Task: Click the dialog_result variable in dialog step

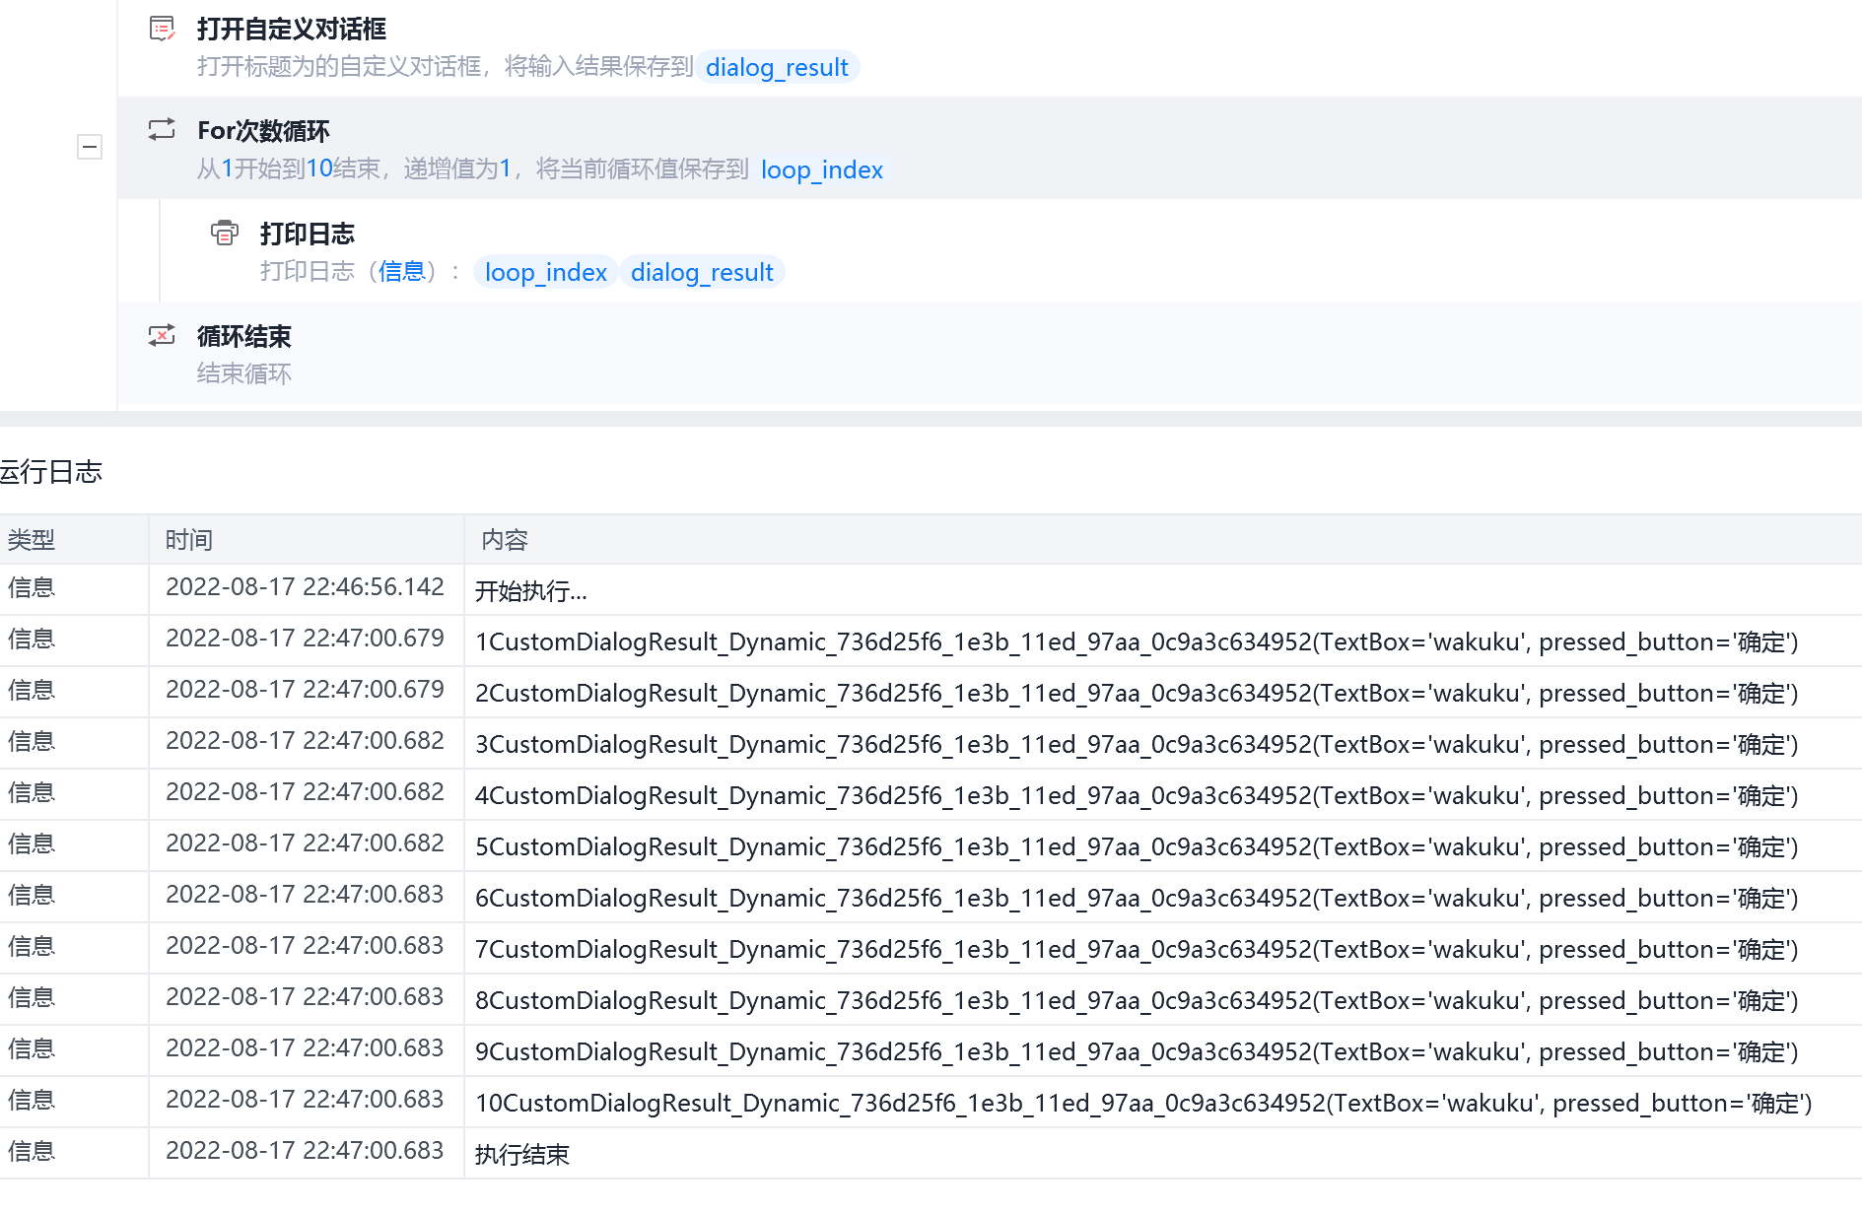Action: [x=777, y=67]
